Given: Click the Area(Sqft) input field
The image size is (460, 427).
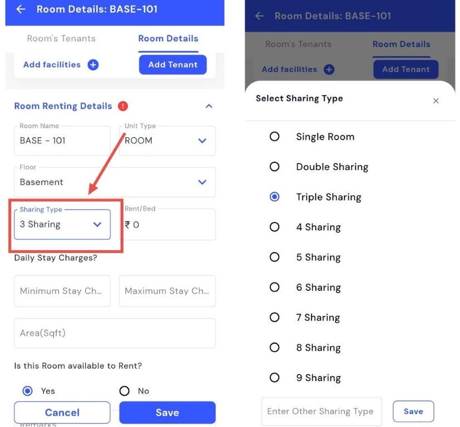Looking at the screenshot, I should click(114, 333).
